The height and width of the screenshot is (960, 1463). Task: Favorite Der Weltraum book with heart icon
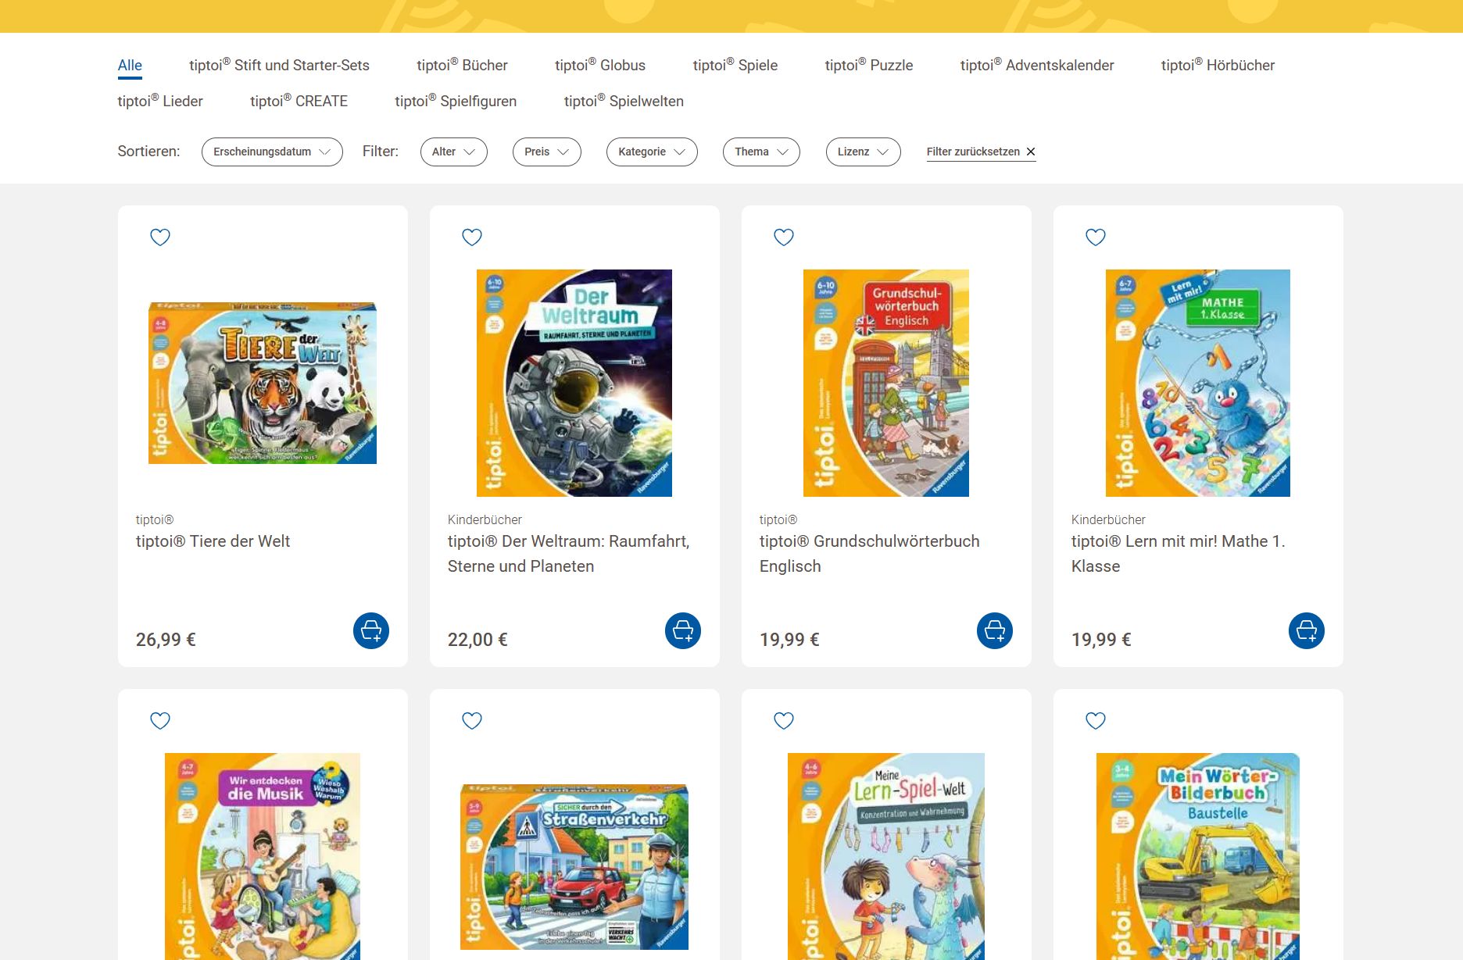pyautogui.click(x=472, y=237)
